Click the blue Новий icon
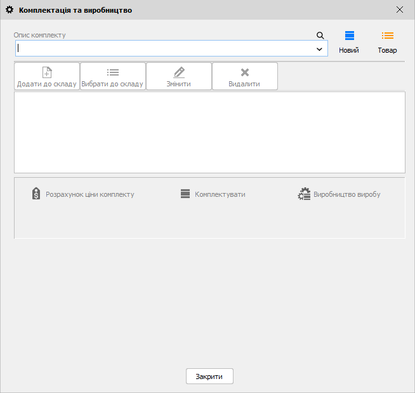 click(x=350, y=36)
